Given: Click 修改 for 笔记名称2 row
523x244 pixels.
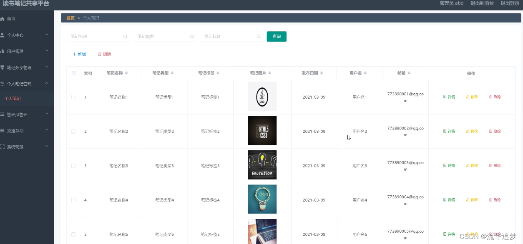Looking at the screenshot, I should pos(472,132).
